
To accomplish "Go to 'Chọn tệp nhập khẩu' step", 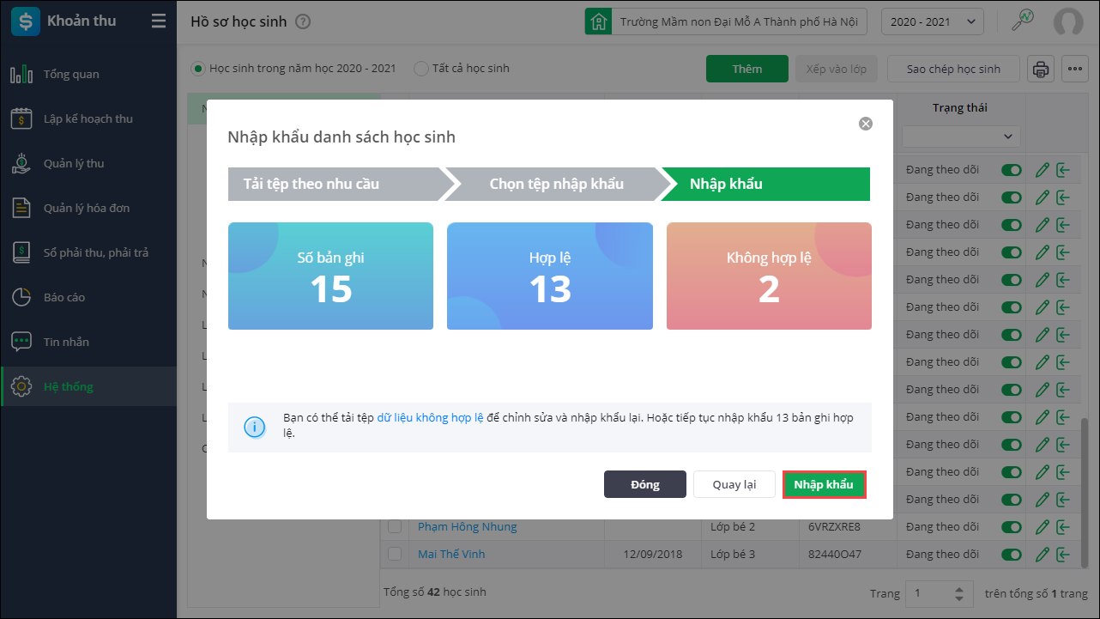I will tap(556, 184).
